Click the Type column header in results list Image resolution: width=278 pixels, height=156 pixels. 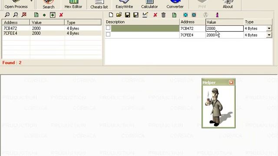coord(83,23)
